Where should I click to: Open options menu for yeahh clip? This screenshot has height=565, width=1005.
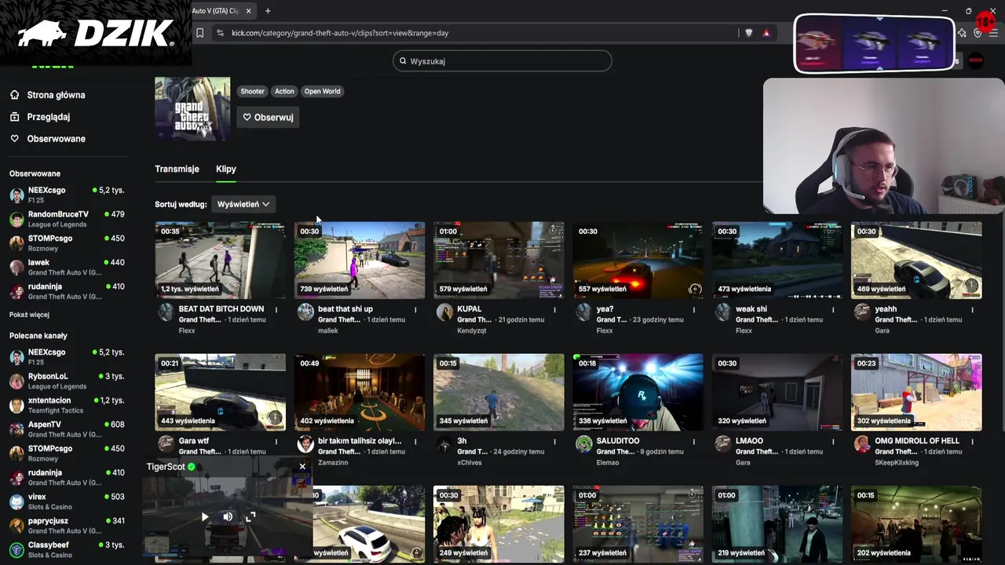pos(973,310)
